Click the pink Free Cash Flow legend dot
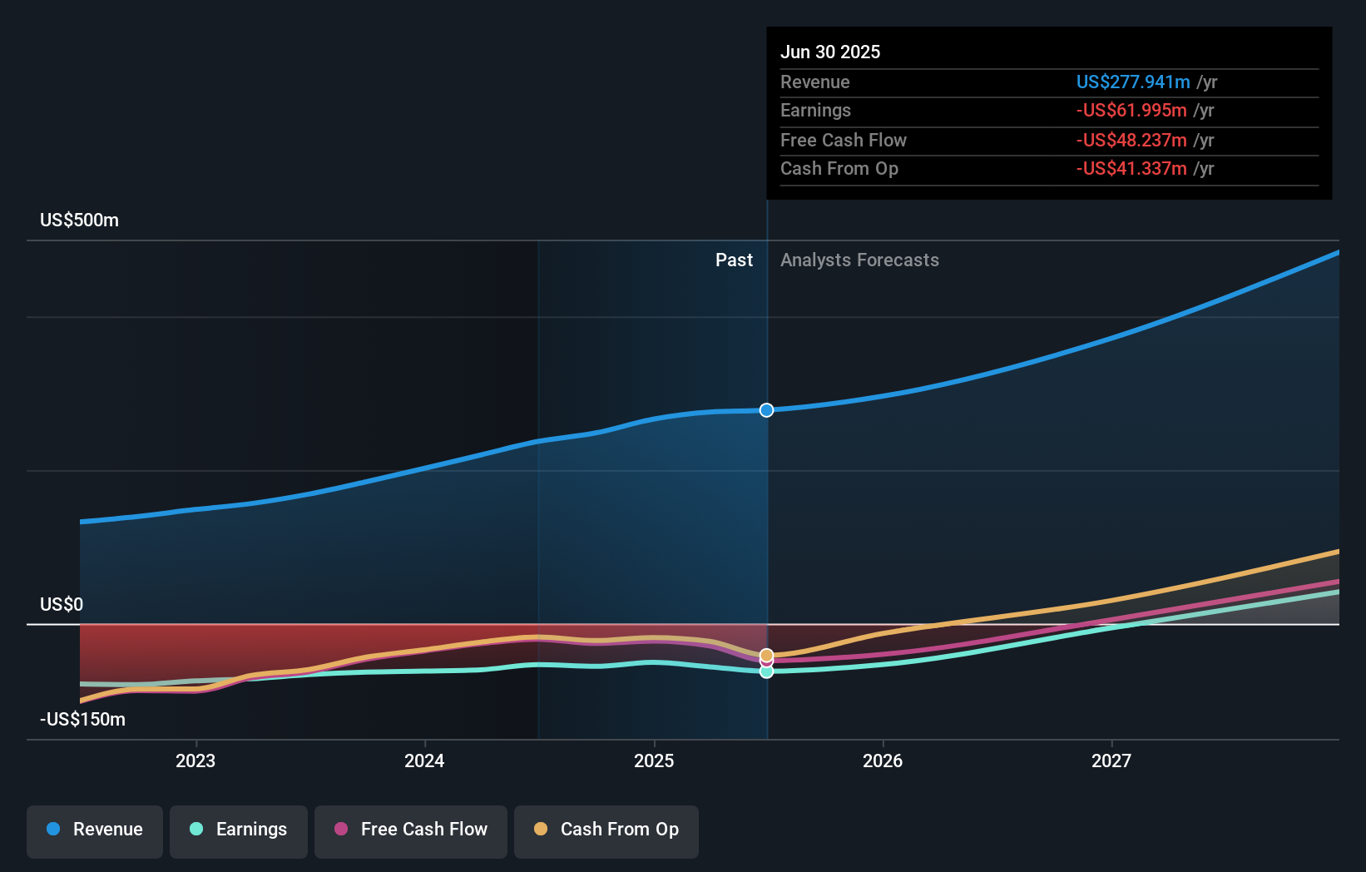This screenshot has height=872, width=1366. click(341, 830)
